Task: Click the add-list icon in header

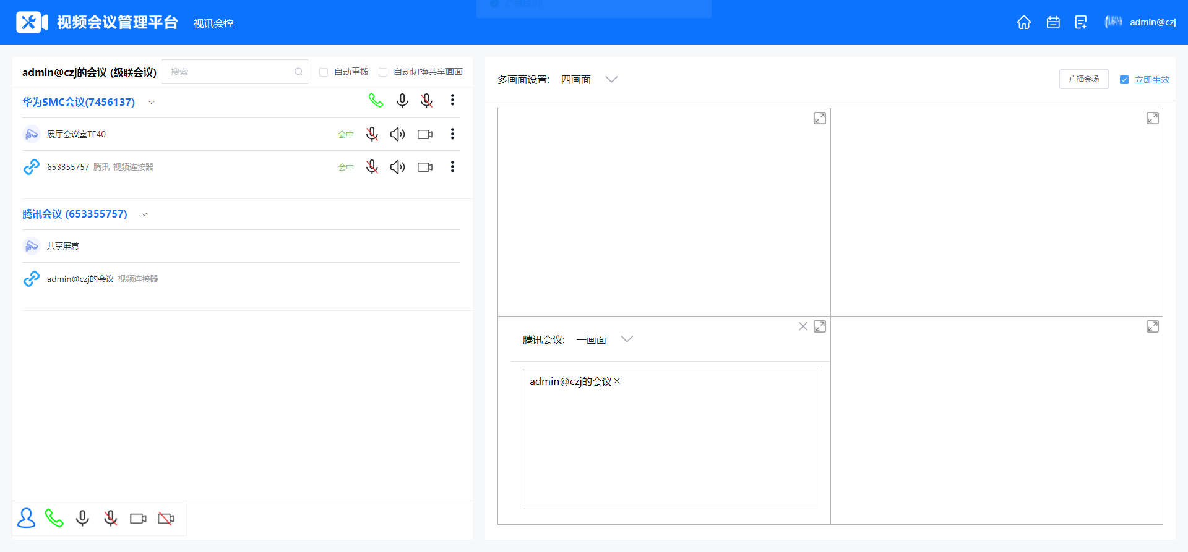Action: (1081, 22)
